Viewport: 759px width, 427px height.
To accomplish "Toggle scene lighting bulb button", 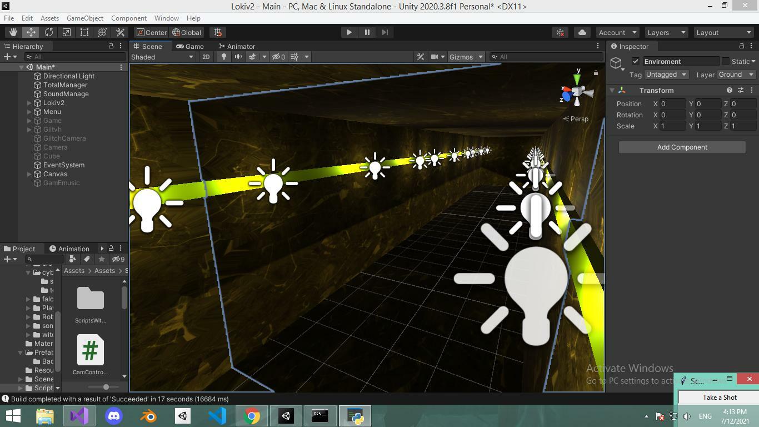I will [224, 57].
